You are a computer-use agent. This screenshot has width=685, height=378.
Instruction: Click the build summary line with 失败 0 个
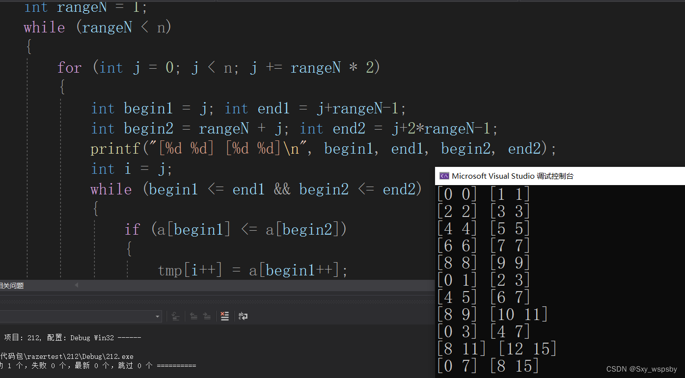98,366
